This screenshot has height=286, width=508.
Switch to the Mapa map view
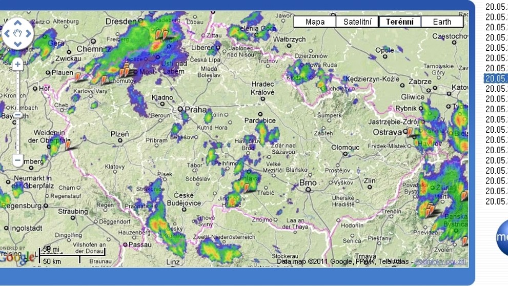pos(315,22)
